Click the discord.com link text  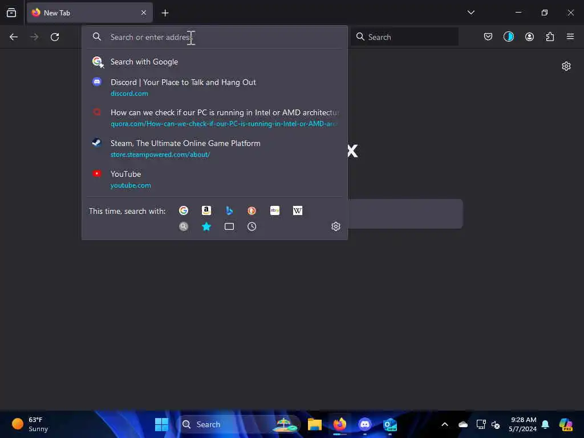(129, 94)
